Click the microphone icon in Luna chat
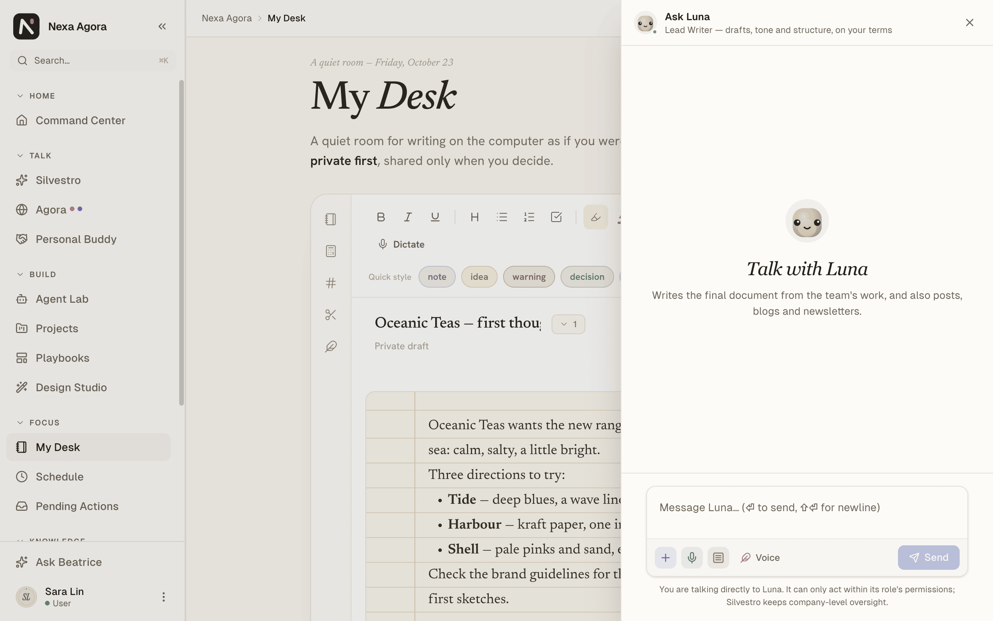Image resolution: width=993 pixels, height=621 pixels. click(x=692, y=557)
